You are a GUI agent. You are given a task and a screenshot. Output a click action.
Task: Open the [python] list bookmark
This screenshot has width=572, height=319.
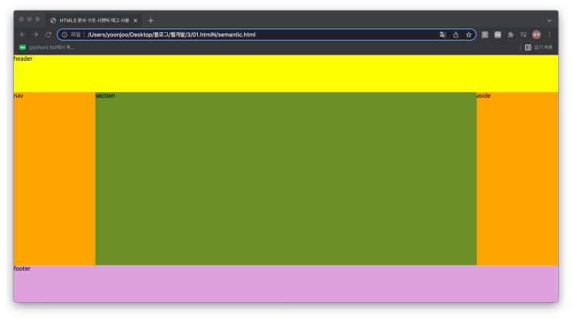46,48
